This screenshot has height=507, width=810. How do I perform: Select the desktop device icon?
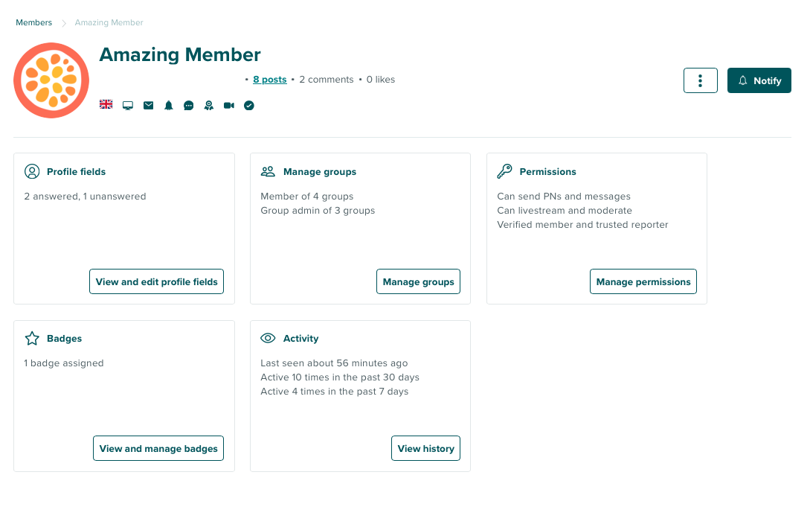click(x=127, y=105)
